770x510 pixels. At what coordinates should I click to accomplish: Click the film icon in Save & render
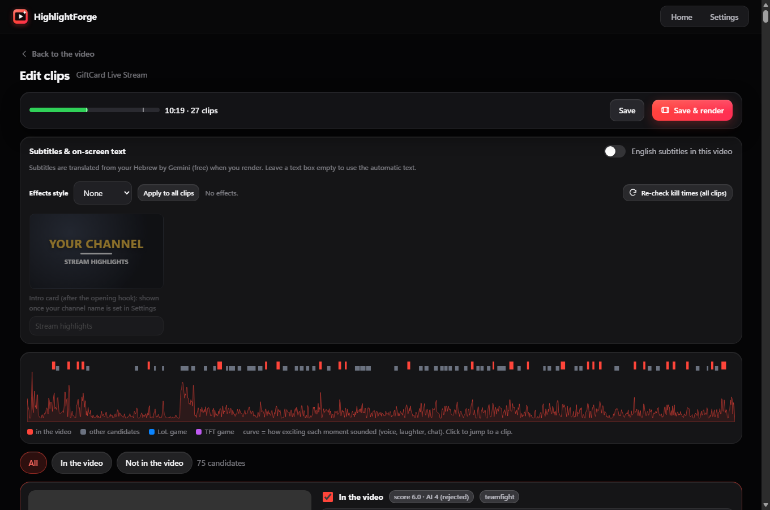click(x=665, y=110)
